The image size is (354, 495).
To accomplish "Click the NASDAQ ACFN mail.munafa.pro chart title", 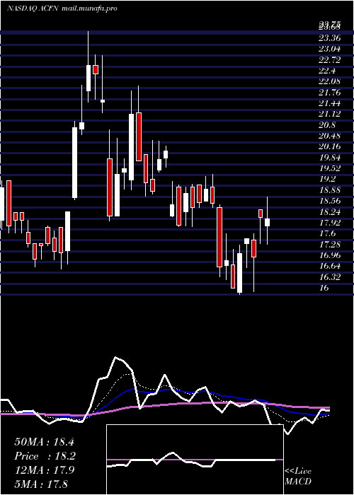I will [x=62, y=8].
